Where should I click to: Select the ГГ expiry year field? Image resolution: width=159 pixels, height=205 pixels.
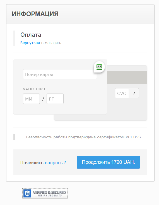pyautogui.click(x=55, y=99)
